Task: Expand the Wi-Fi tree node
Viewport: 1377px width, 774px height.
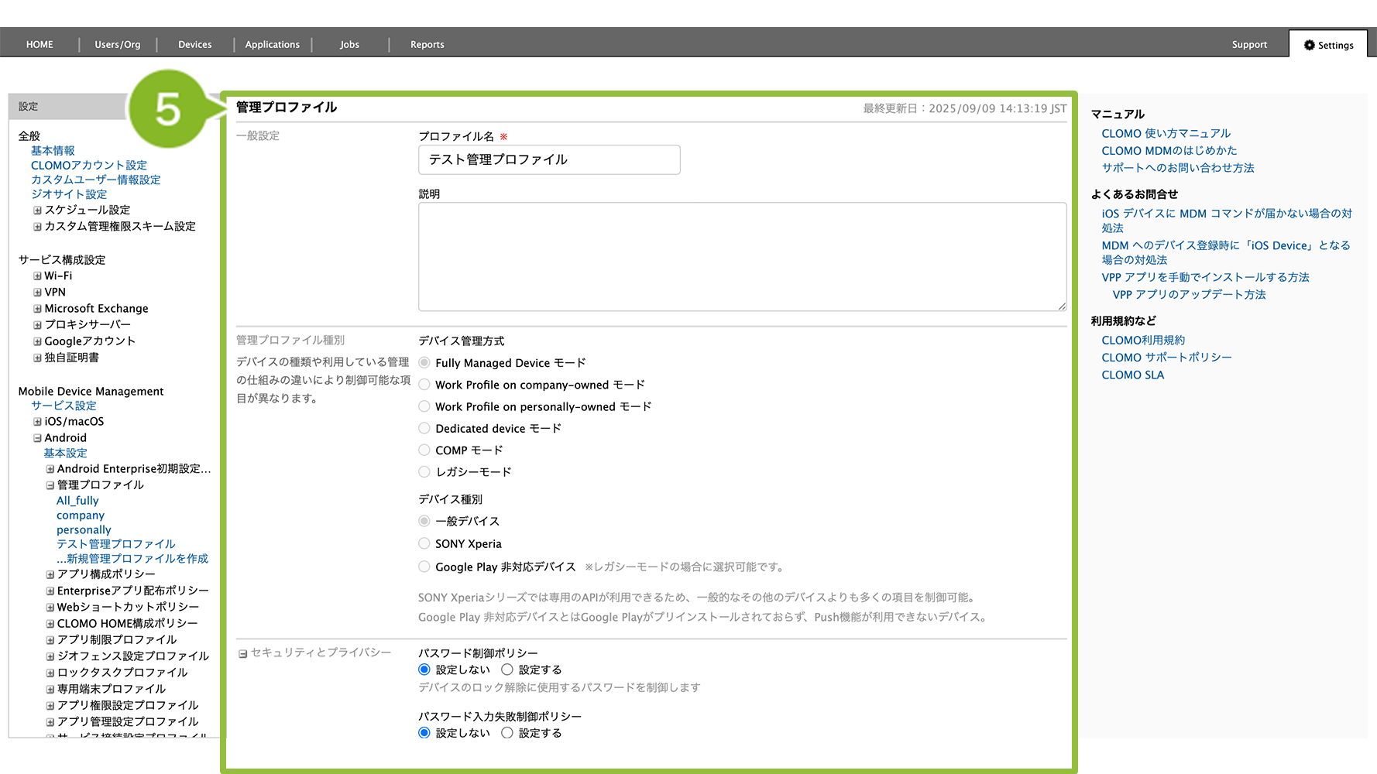Action: click(37, 276)
